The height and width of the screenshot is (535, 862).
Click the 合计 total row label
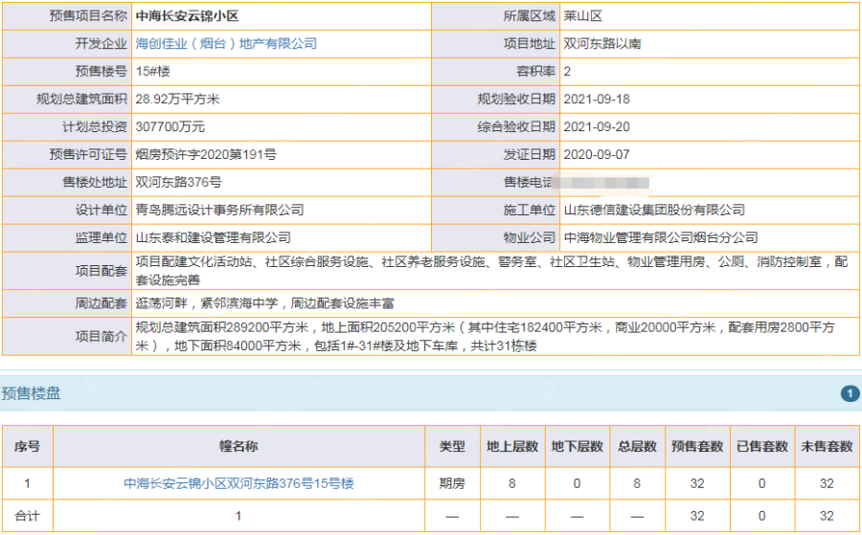(x=28, y=516)
